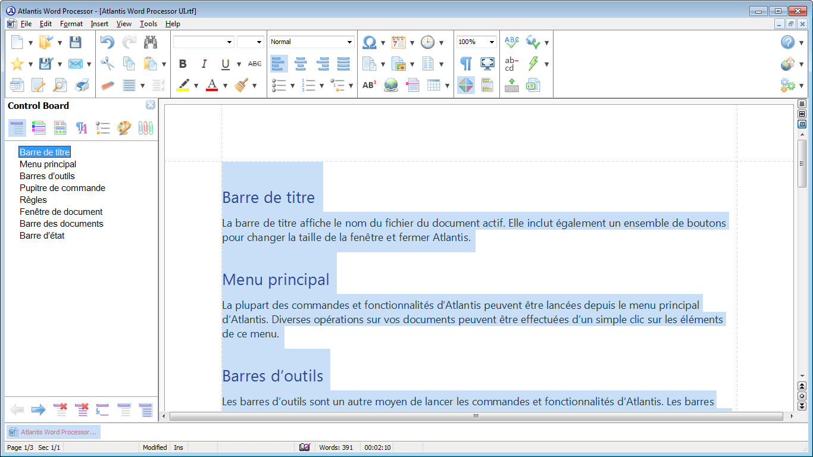
Task: Run spell check ABC checkmark icon
Action: point(512,42)
